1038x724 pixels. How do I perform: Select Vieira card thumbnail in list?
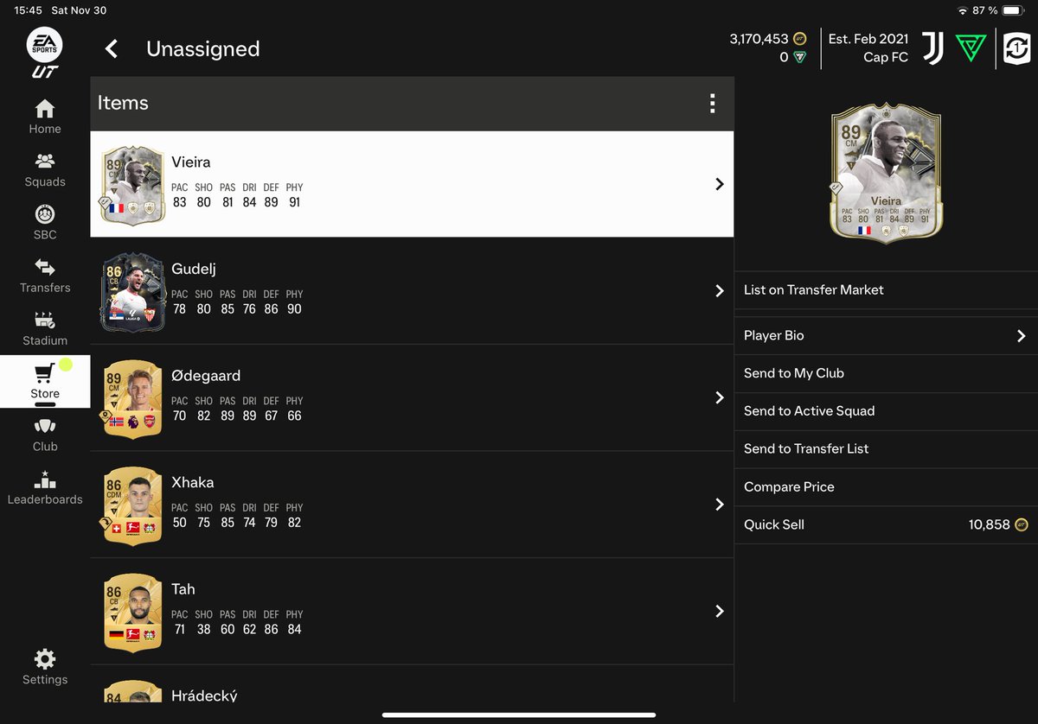click(x=132, y=185)
